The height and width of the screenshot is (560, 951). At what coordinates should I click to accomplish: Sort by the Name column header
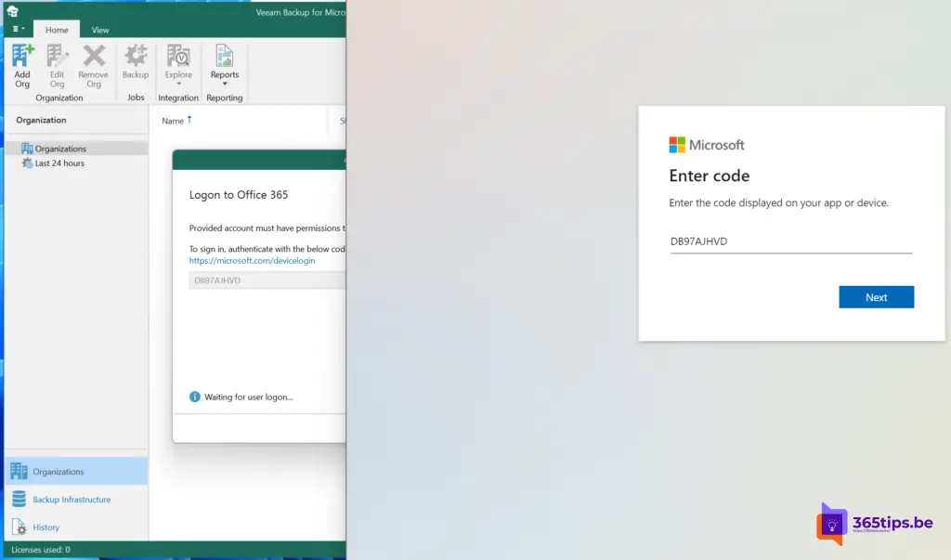pyautogui.click(x=173, y=121)
